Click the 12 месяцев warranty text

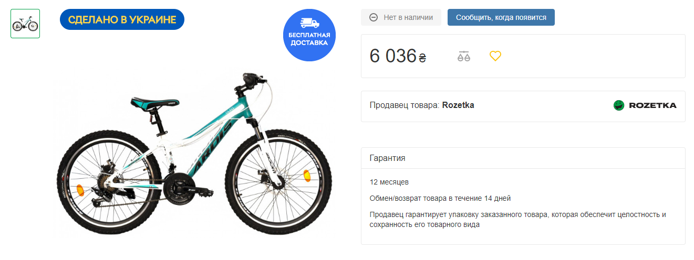point(389,182)
